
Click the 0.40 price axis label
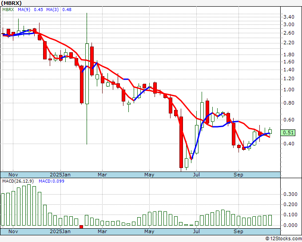tap(288, 144)
